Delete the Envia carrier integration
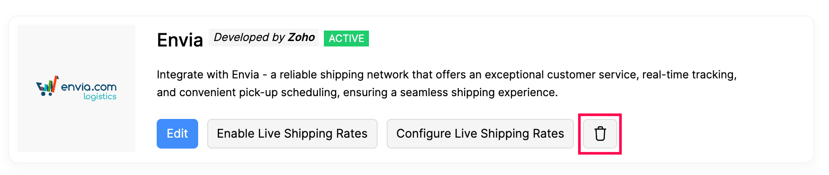Image resolution: width=829 pixels, height=175 pixels. [x=600, y=134]
